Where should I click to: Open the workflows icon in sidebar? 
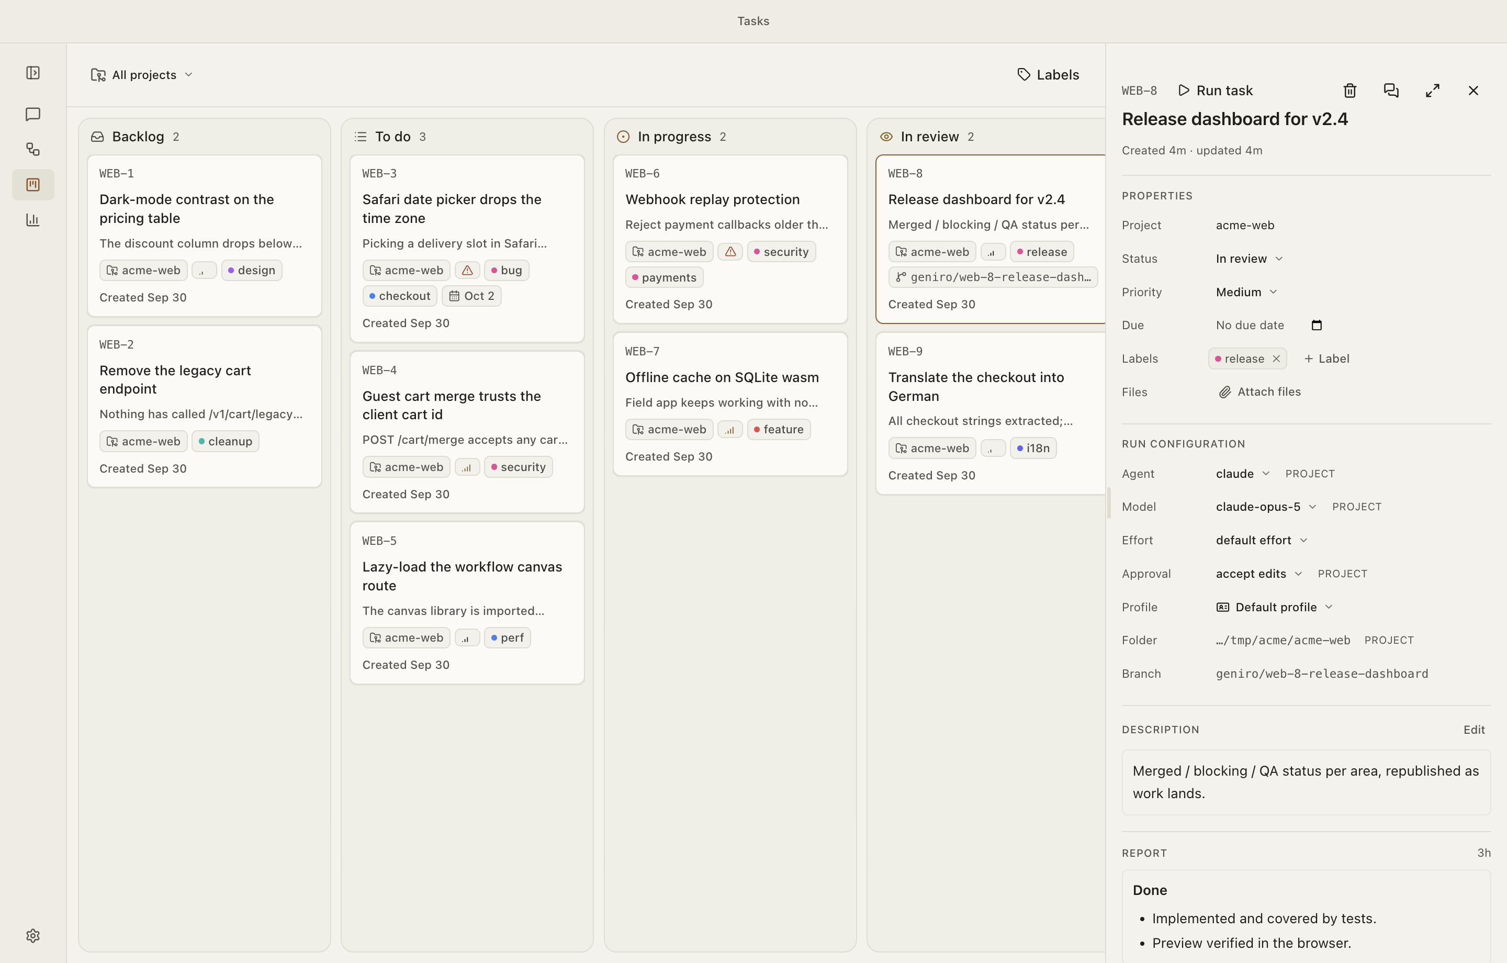click(33, 149)
